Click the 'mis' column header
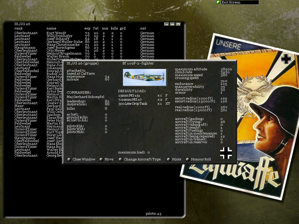Screen dimensions: 299x224 [x=105, y=28]
